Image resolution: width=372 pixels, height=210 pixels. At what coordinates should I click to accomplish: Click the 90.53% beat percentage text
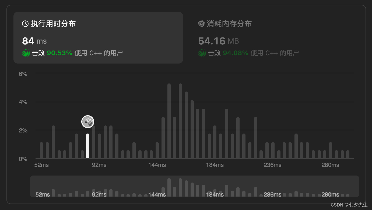click(x=59, y=53)
